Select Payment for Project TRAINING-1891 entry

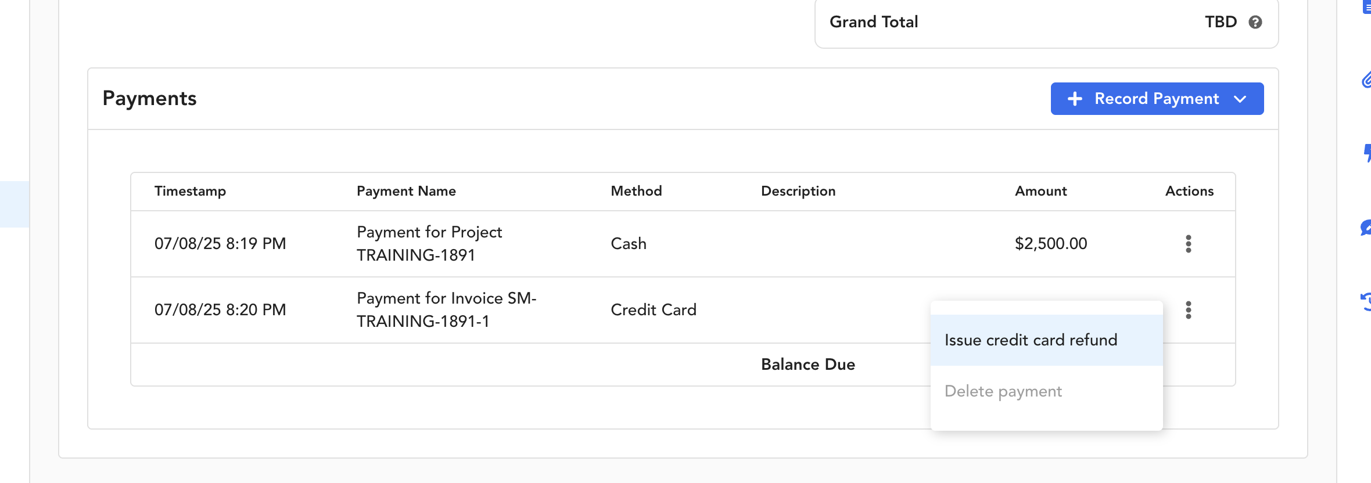(429, 244)
